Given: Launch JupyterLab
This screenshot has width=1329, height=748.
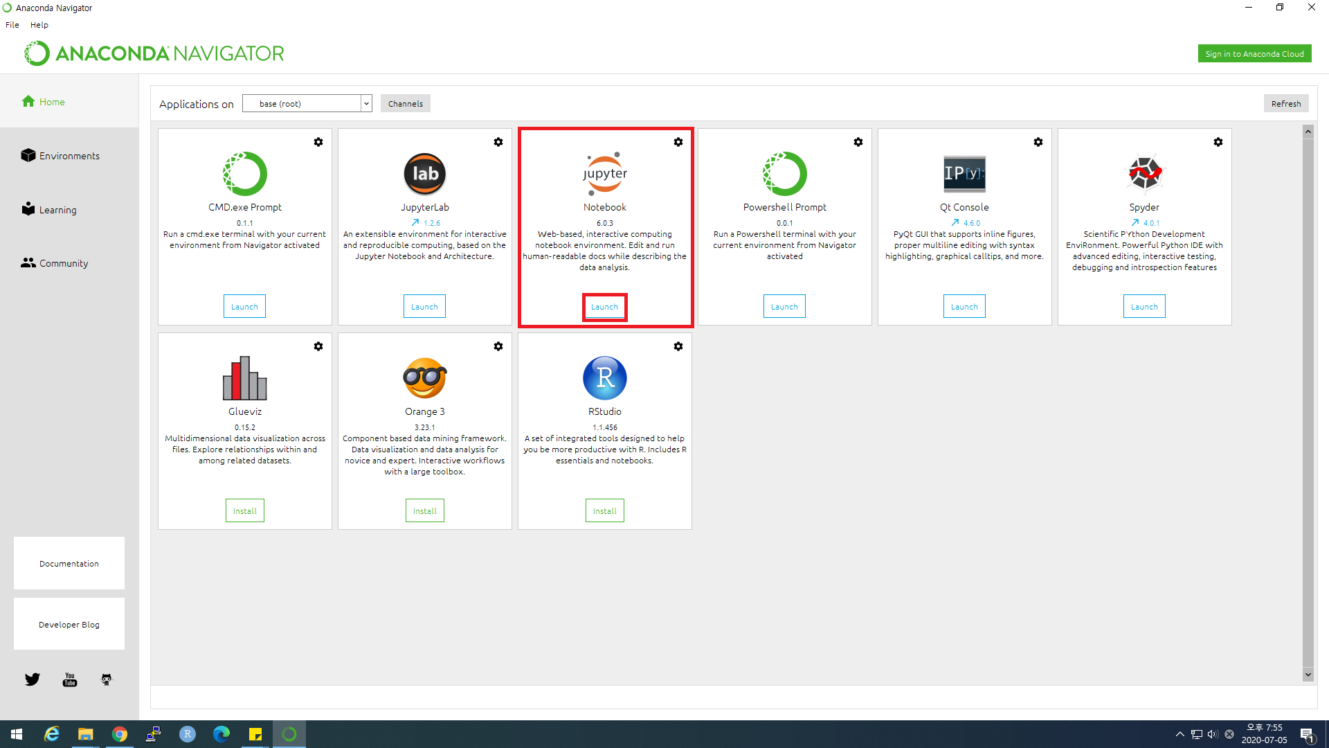Looking at the screenshot, I should pyautogui.click(x=424, y=307).
